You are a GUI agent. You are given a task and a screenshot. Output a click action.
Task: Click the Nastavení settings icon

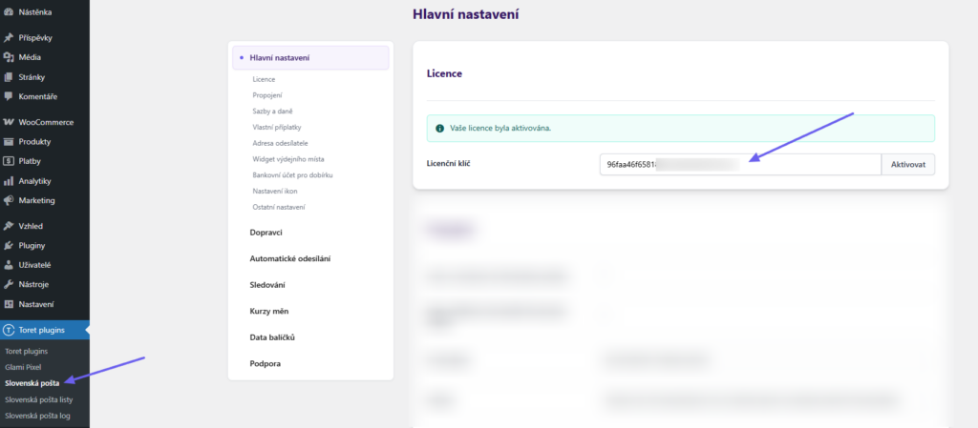point(9,304)
